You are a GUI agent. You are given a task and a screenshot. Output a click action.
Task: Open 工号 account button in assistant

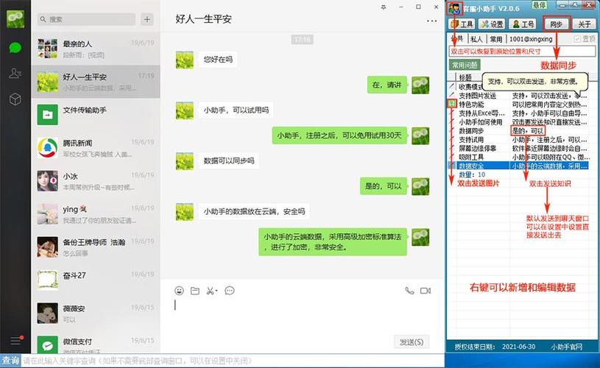[523, 24]
